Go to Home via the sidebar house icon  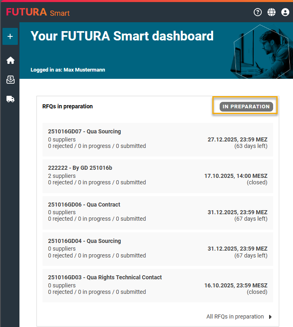pyautogui.click(x=11, y=60)
